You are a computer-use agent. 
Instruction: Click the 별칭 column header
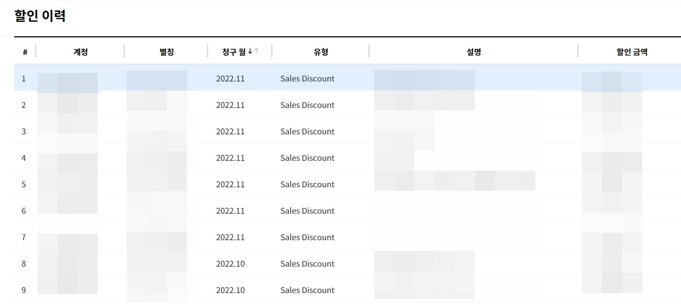coord(167,52)
